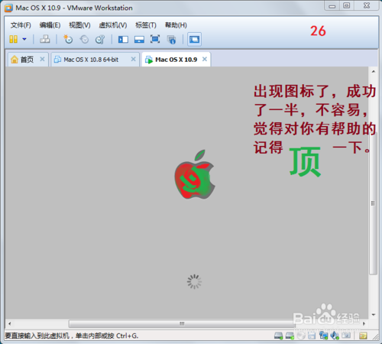Open the 视图(V) menu
Image resolution: width=382 pixels, height=344 pixels.
[79, 25]
